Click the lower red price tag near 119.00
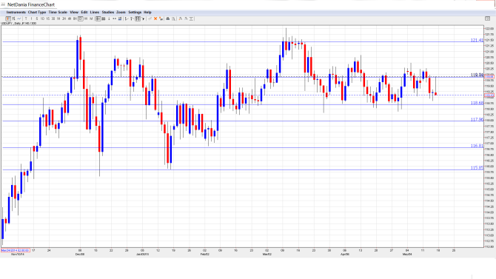Screen dimensions: 496x279 click(x=489, y=95)
